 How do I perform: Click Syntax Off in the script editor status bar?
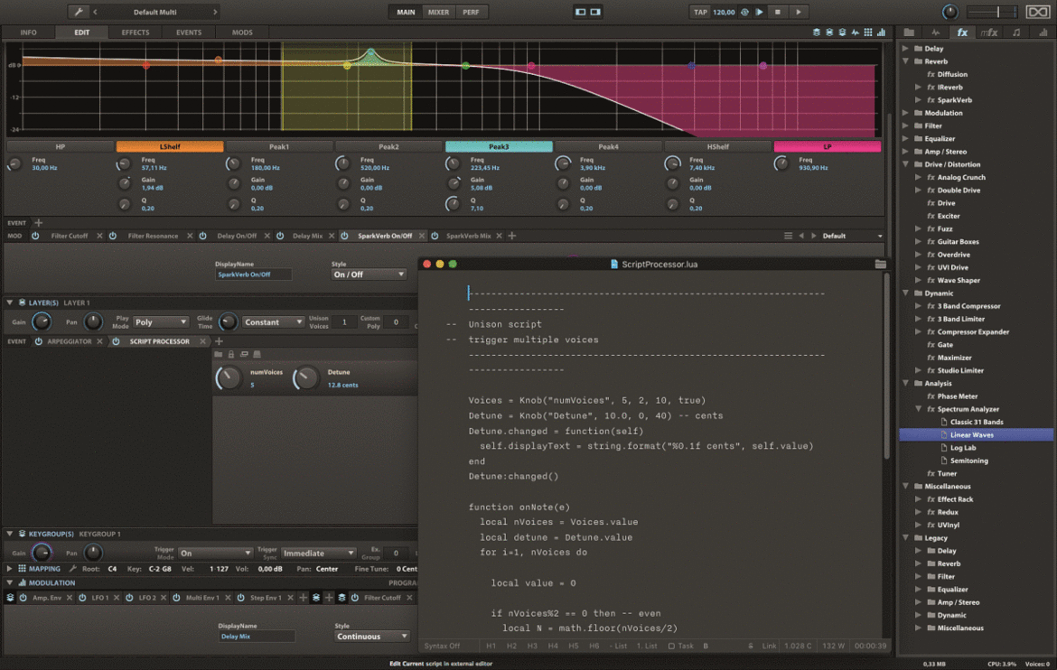442,646
